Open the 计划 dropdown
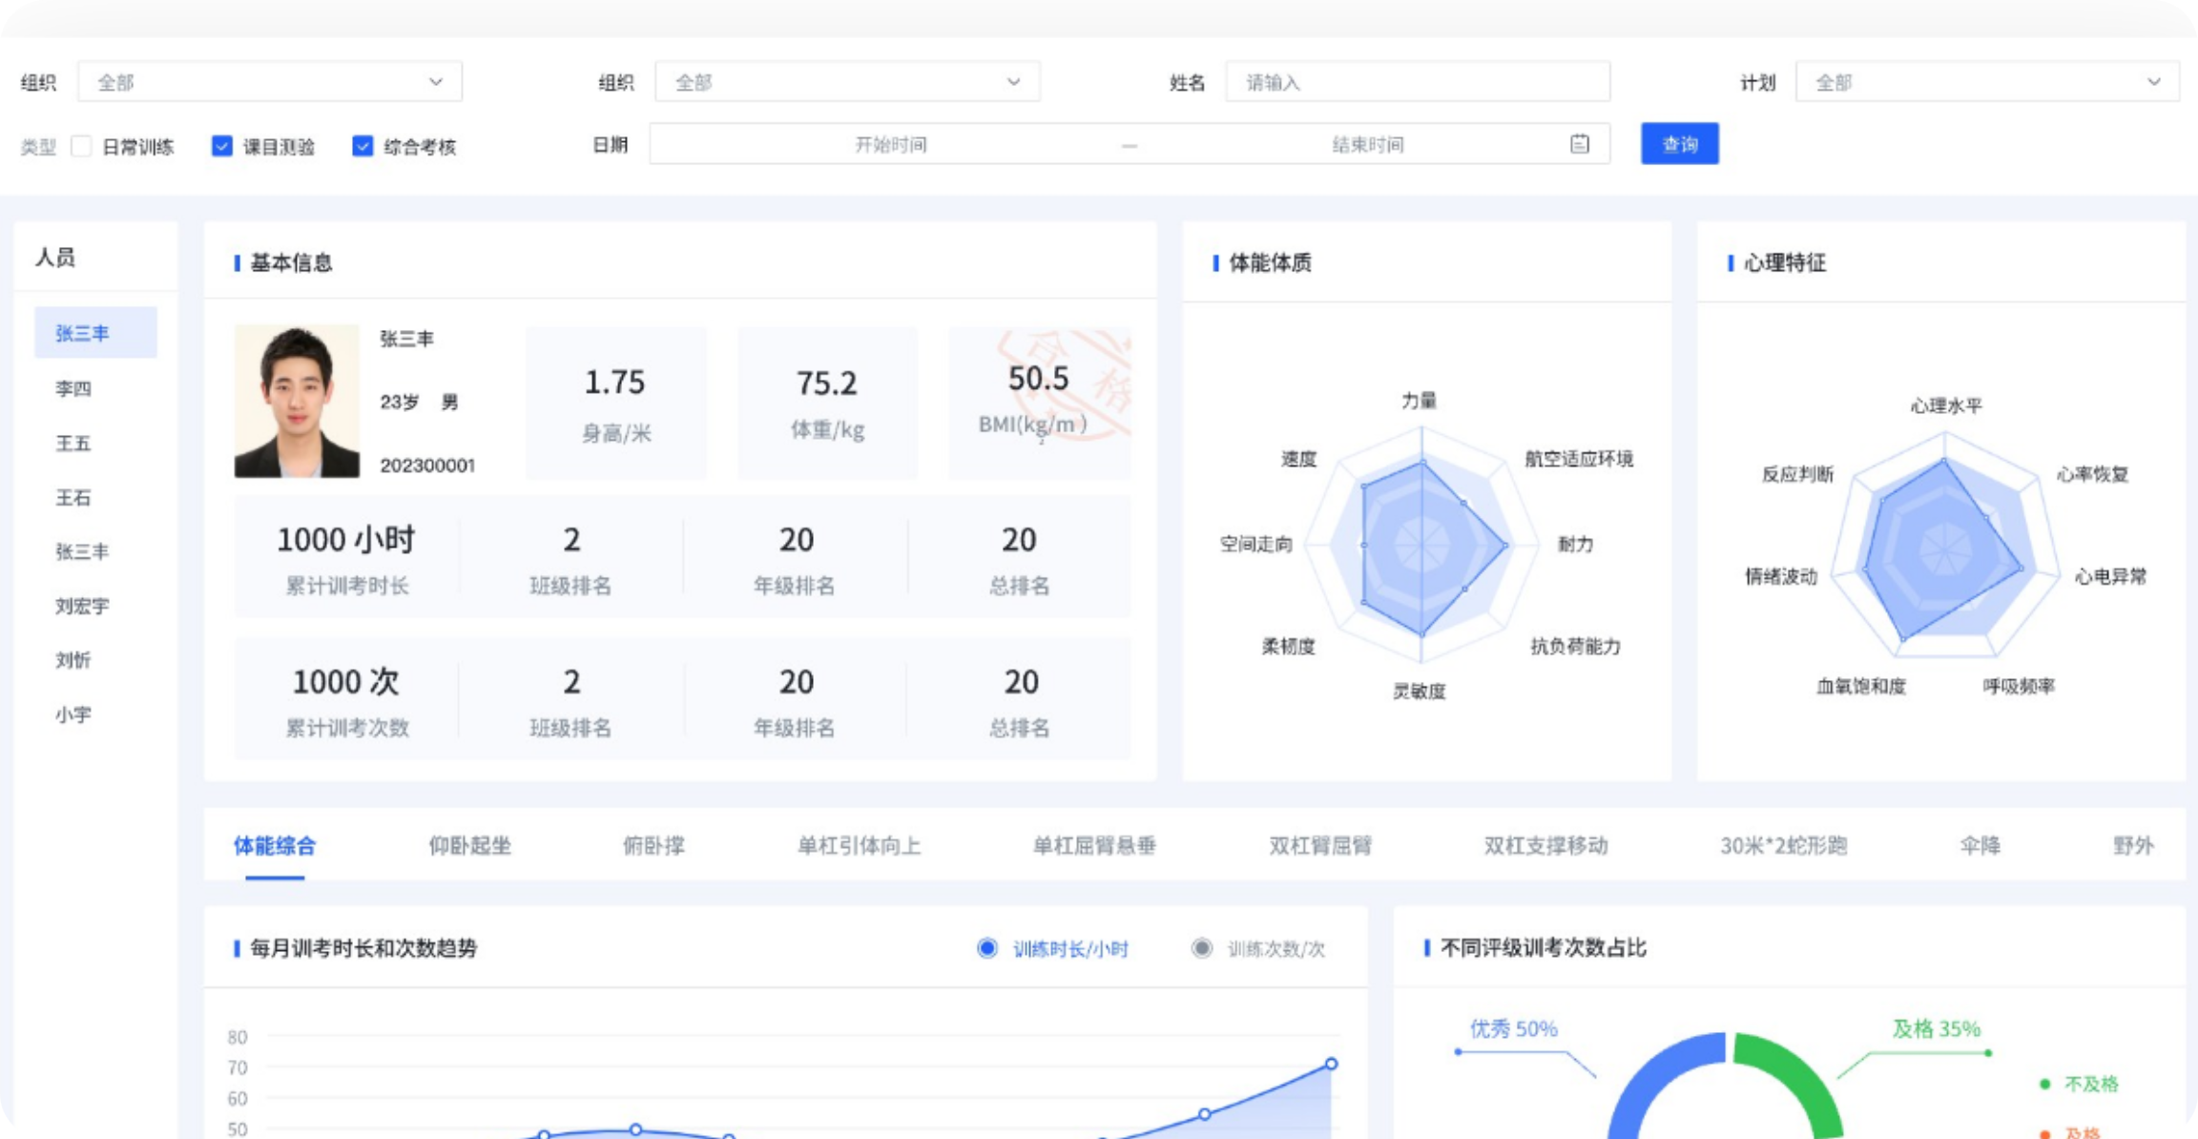The width and height of the screenshot is (2198, 1139). point(1986,82)
